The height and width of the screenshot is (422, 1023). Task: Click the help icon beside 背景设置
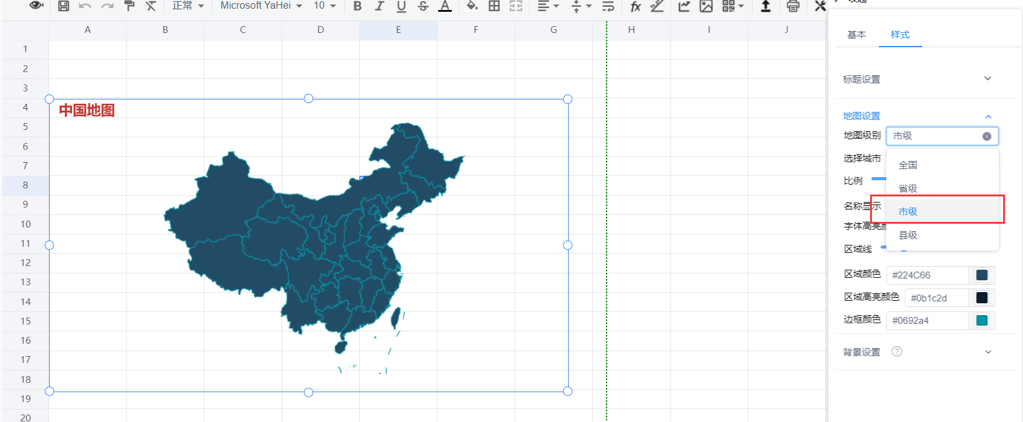[897, 351]
